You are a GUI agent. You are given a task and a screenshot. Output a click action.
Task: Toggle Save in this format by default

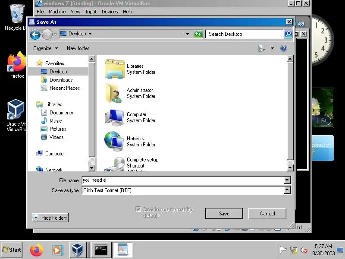coord(138,209)
